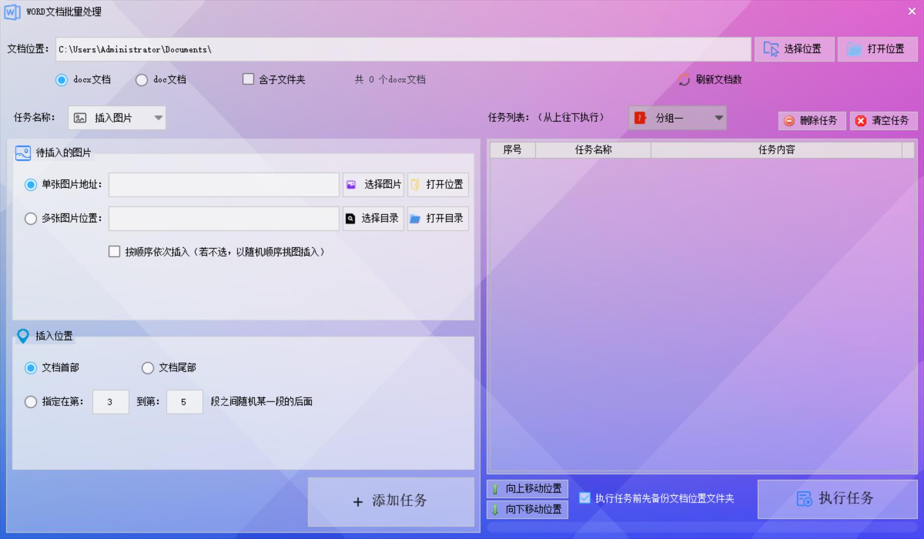
Task: Enable the 含子文件夹 checkbox
Action: coord(248,79)
